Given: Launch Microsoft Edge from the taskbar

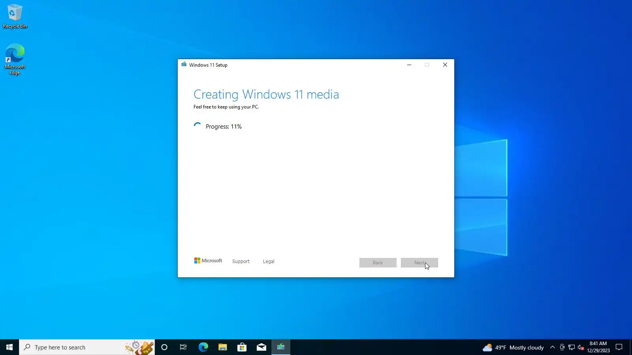Looking at the screenshot, I should (x=203, y=347).
